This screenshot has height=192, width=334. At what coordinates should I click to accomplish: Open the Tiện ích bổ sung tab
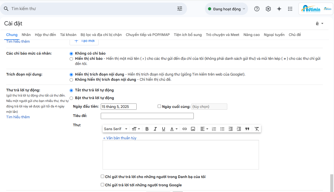point(188,35)
